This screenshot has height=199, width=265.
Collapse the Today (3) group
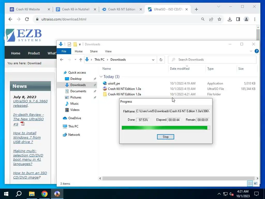101,77
